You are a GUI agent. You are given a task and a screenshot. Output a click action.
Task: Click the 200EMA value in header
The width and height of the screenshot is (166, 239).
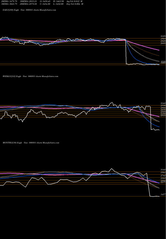(x=29, y=4)
